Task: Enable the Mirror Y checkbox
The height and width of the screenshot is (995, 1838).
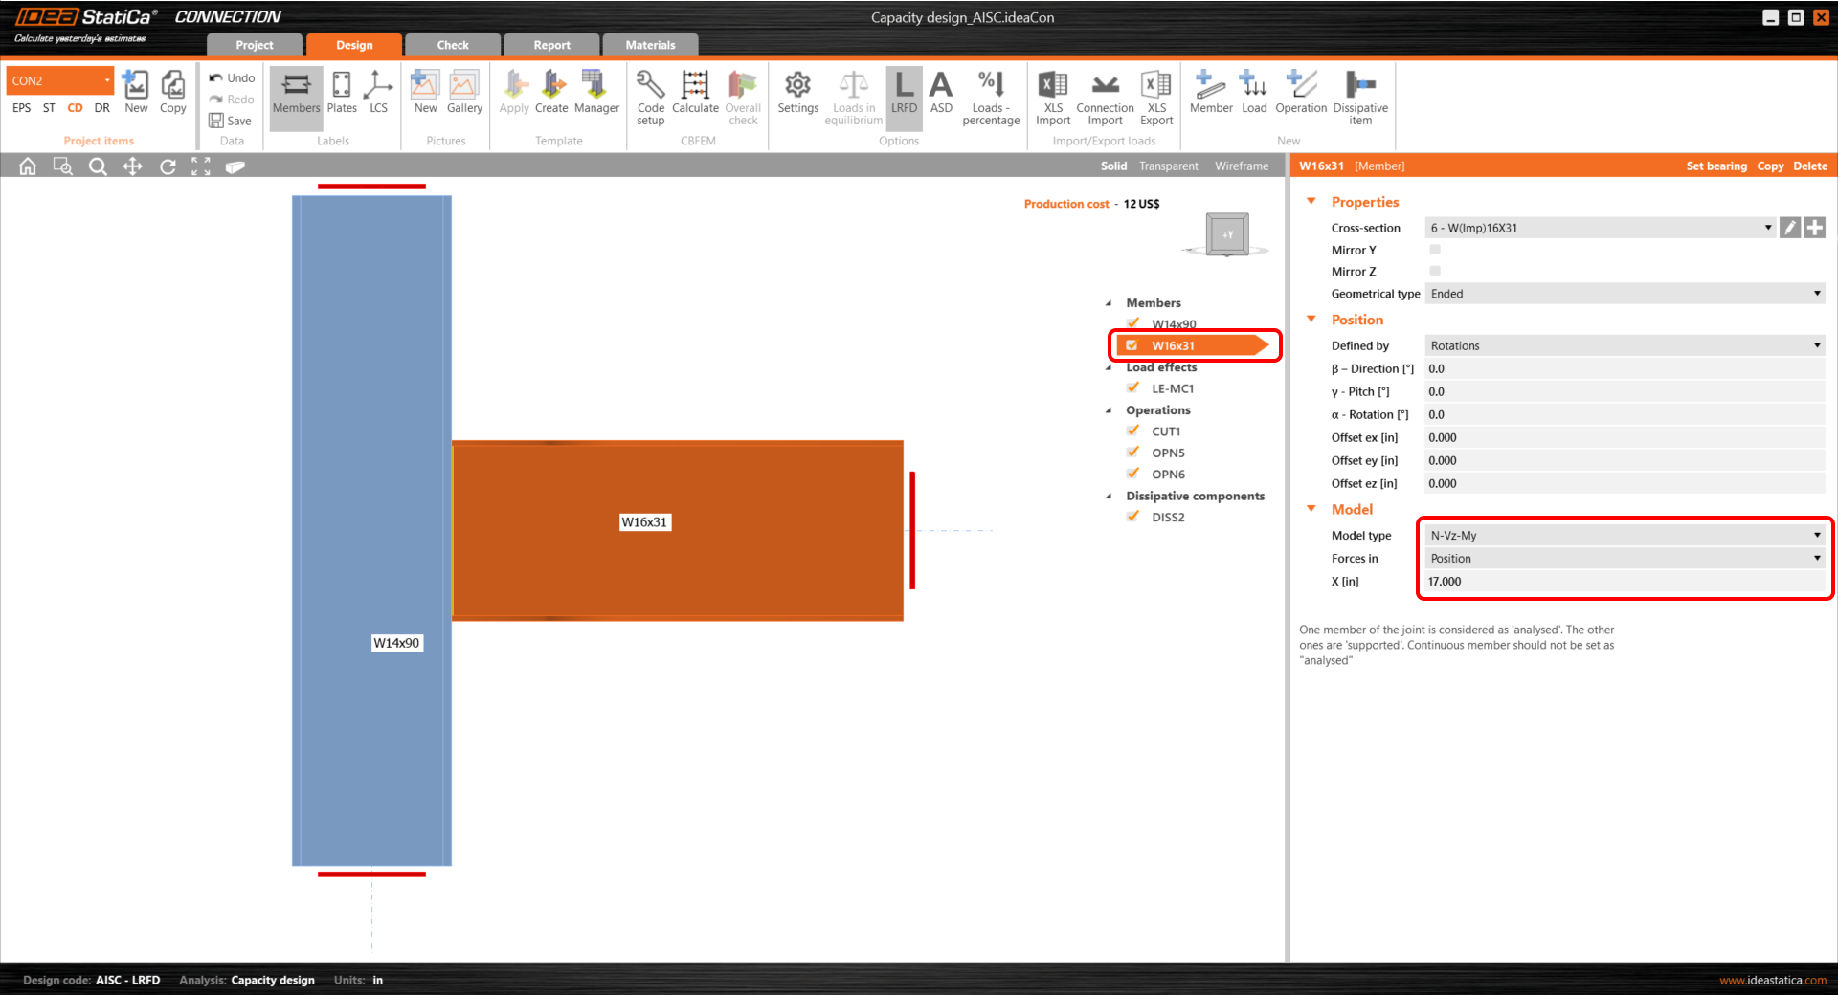Action: point(1434,249)
